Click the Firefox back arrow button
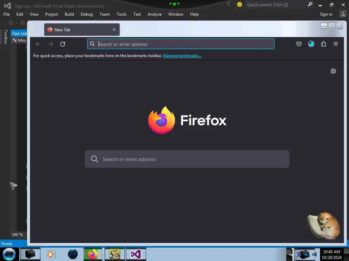This screenshot has height=261, width=349. [x=38, y=44]
